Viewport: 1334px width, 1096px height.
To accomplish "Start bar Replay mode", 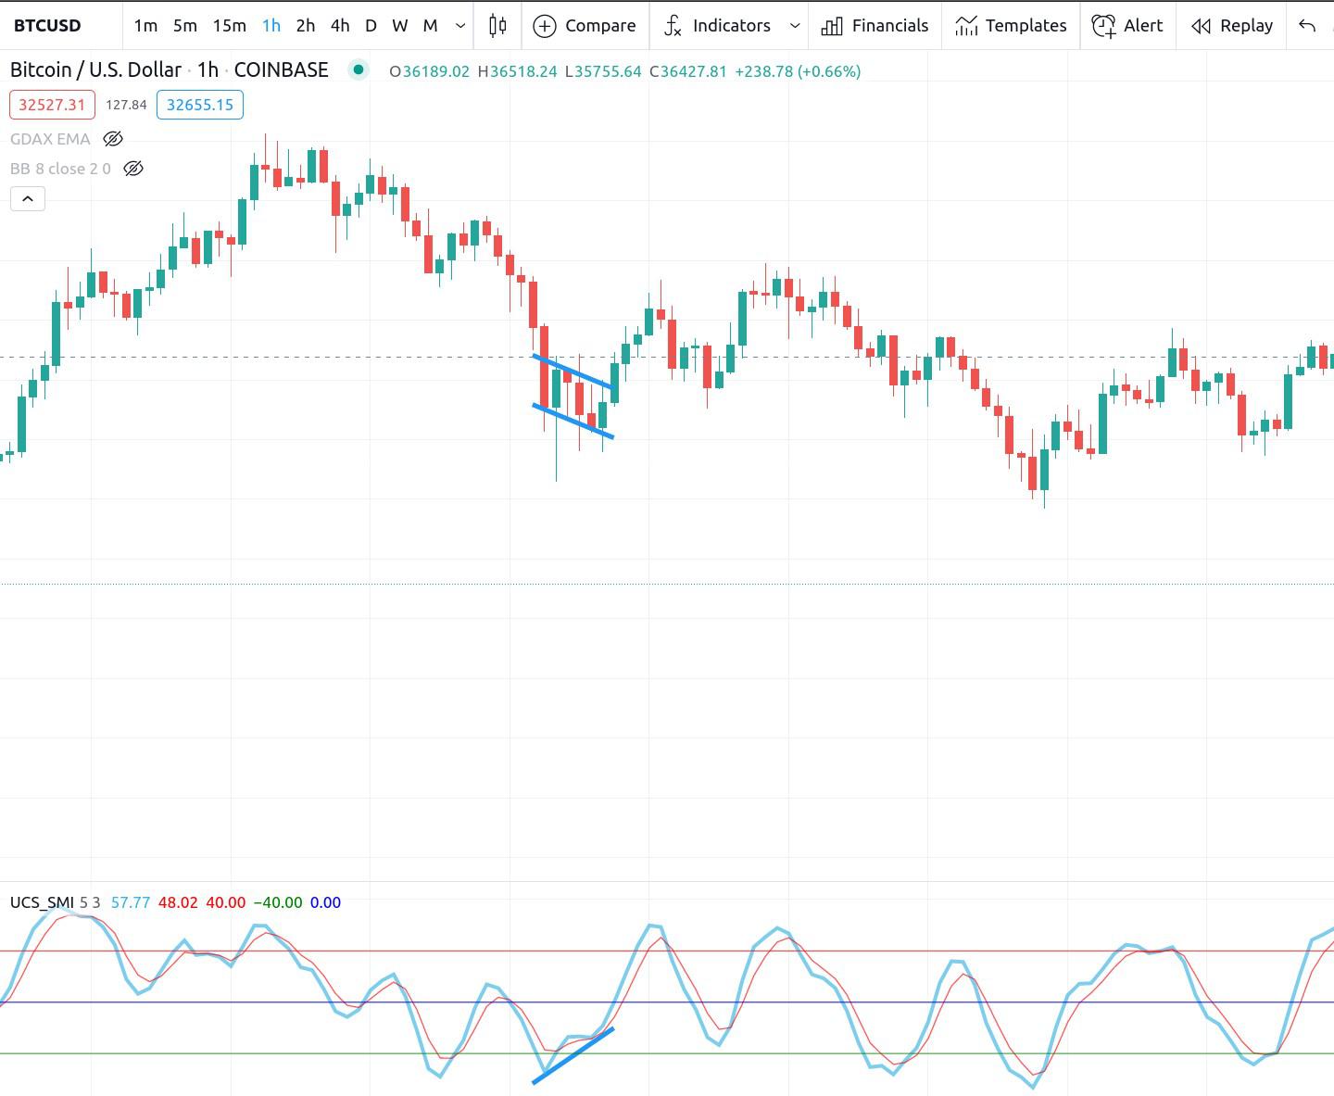I will tap(1202, 25).
